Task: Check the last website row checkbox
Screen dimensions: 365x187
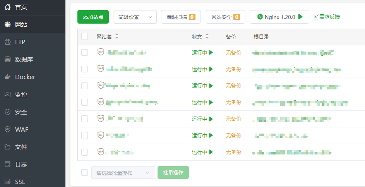Action: point(85,152)
